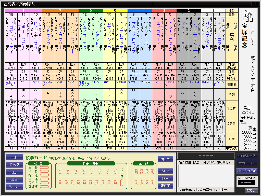
Task: Open owner レア牧場 link
Action: tap(121, 82)
